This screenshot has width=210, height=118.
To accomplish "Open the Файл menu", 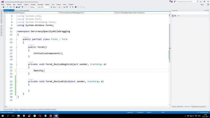I will (x=3, y=4).
